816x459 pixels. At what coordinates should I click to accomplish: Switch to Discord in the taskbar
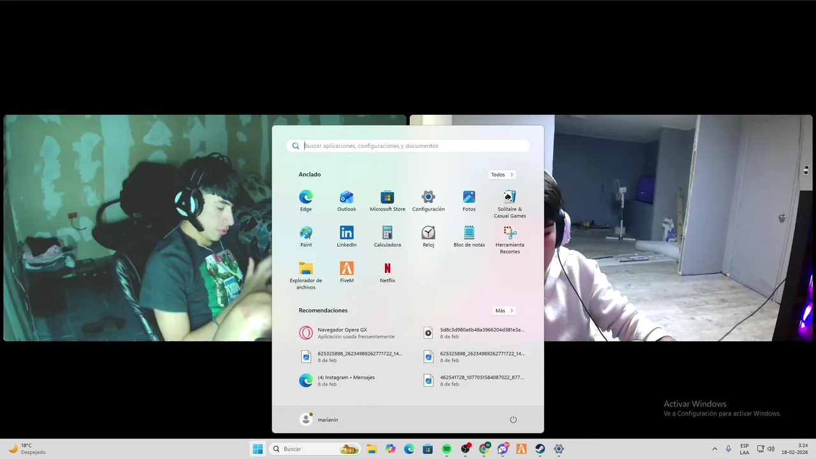pyautogui.click(x=502, y=449)
